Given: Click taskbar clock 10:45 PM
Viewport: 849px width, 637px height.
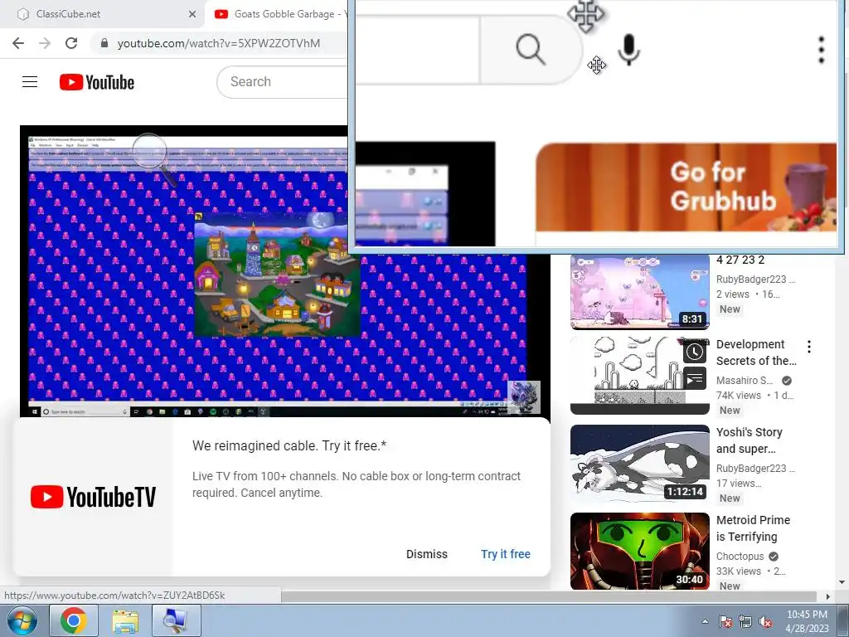Looking at the screenshot, I should pyautogui.click(x=807, y=621).
